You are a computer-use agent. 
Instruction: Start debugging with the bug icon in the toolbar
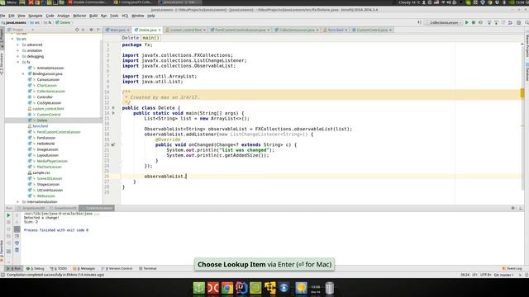click(x=474, y=22)
